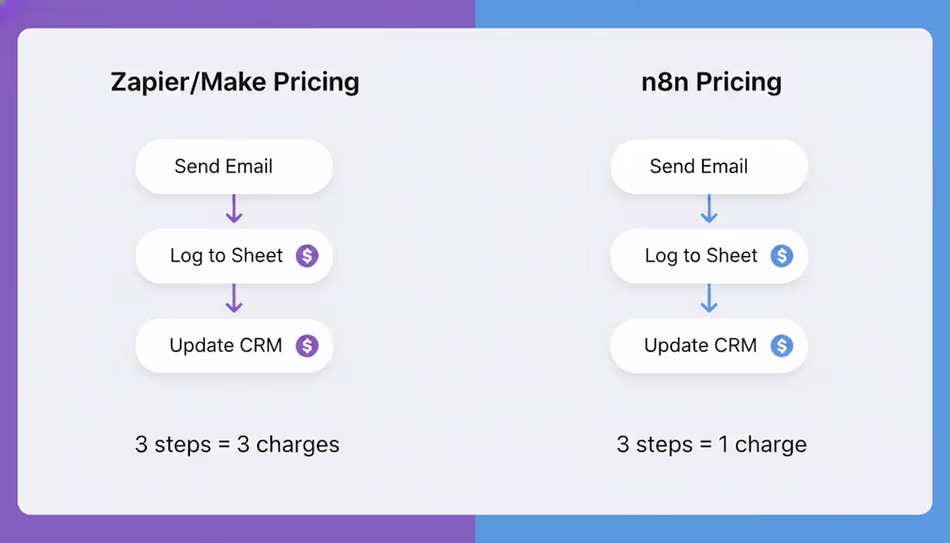
Task: Click the purple arrow below Zapier Send Email
Action: point(234,209)
